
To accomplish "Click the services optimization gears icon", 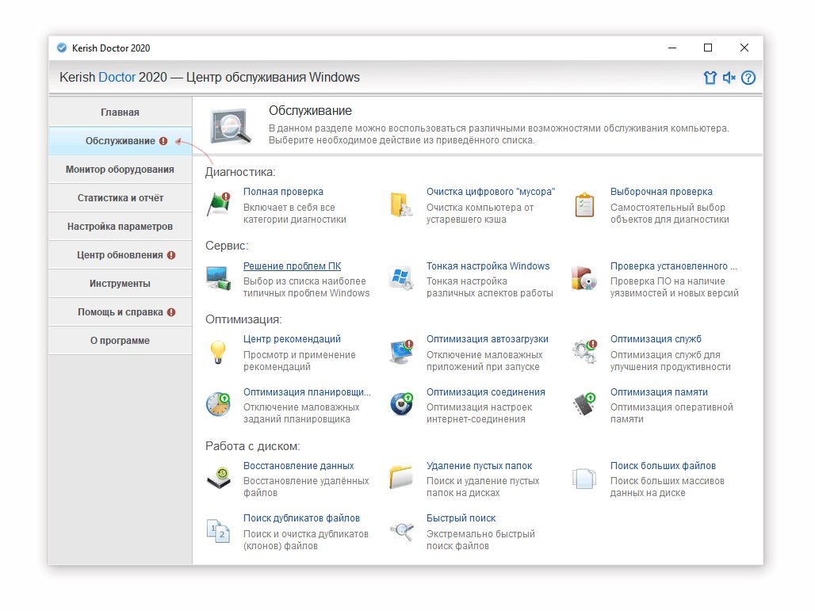I will (x=585, y=352).
